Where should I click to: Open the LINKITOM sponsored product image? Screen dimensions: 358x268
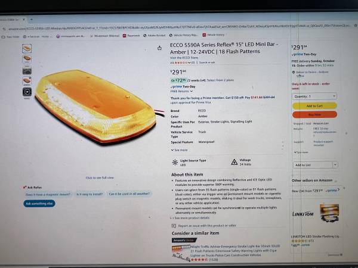[329, 214]
